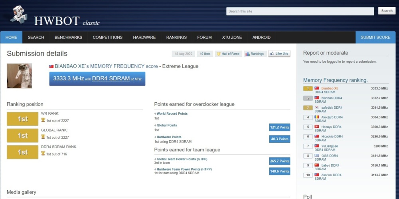The height and width of the screenshot is (199, 399).
Task: Open XTU ZONE in the navigation bar
Action: (x=232, y=38)
